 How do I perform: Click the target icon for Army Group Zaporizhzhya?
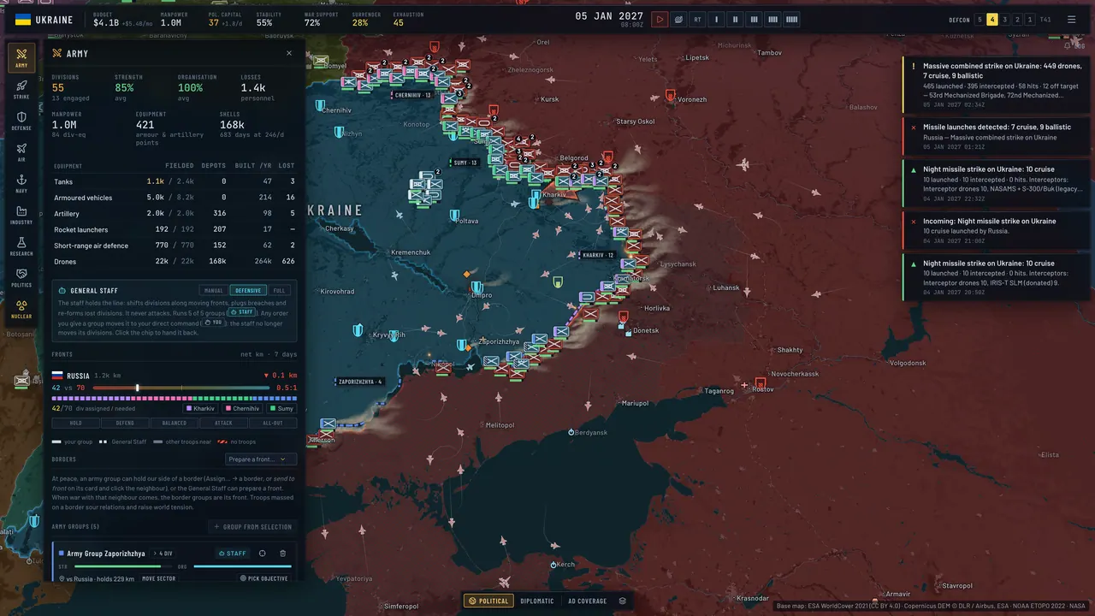click(x=263, y=554)
